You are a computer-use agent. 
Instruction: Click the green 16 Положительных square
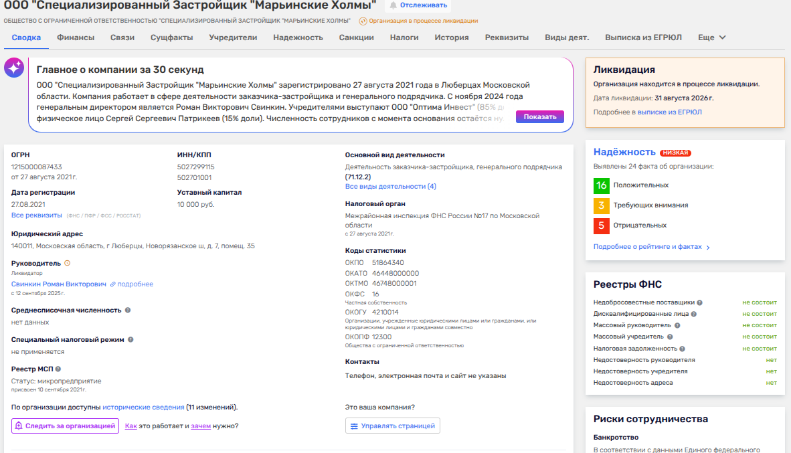coord(602,185)
